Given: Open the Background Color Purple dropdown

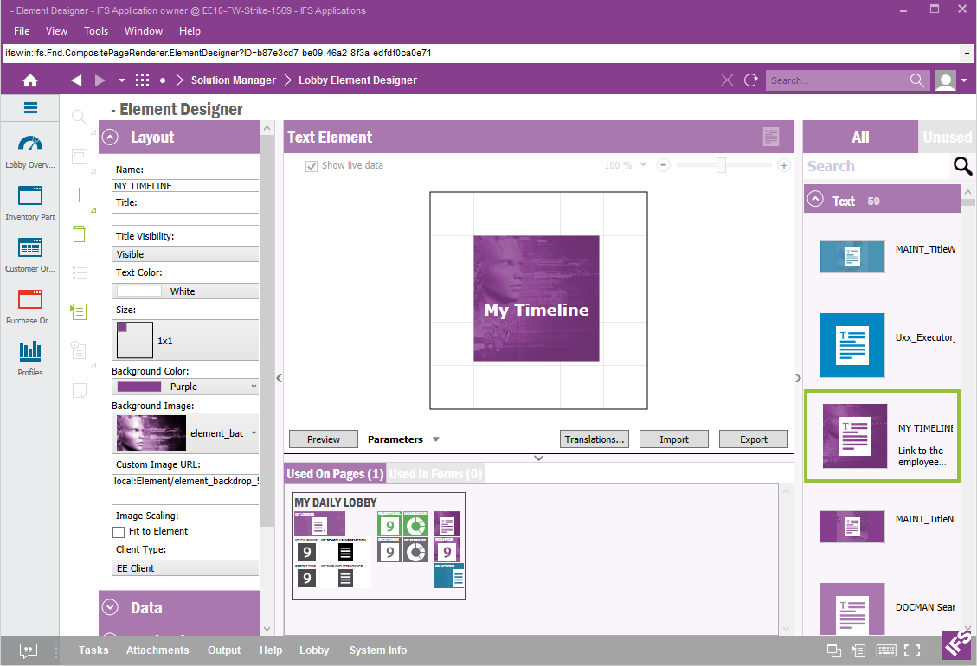Looking at the screenshot, I should point(186,387).
